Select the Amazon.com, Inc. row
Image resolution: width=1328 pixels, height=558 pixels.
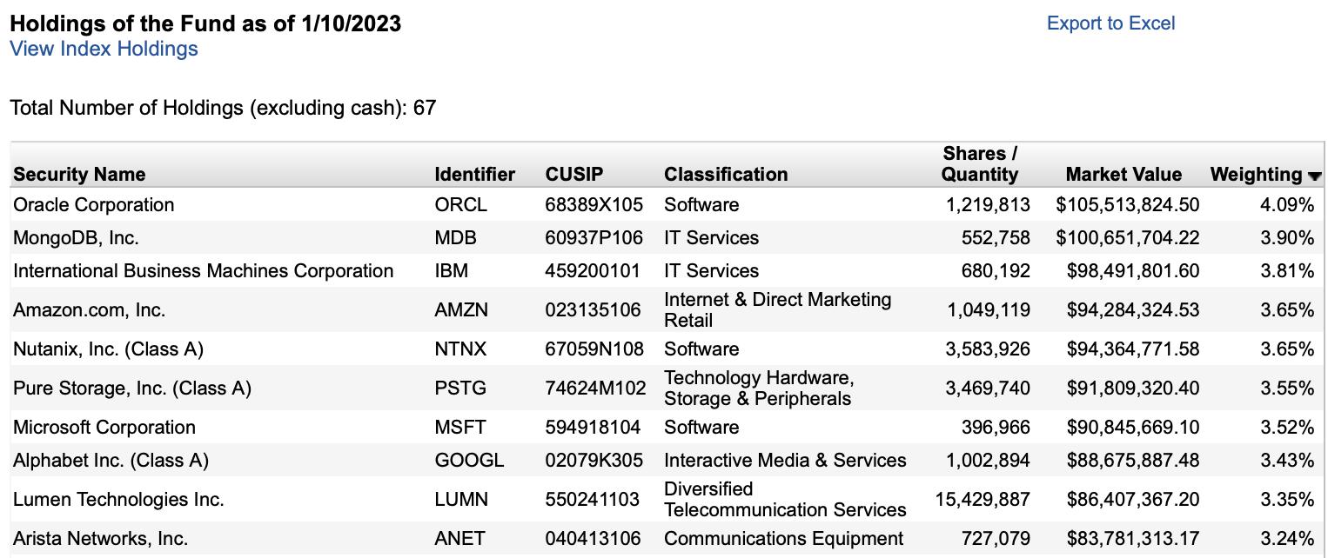pos(667,309)
